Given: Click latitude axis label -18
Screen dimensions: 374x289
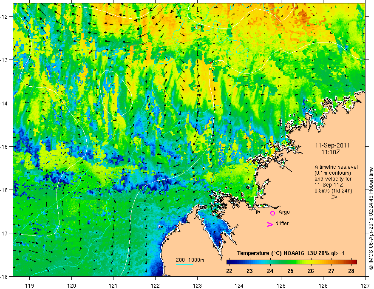Looking at the screenshot, I should pyautogui.click(x=5, y=277).
